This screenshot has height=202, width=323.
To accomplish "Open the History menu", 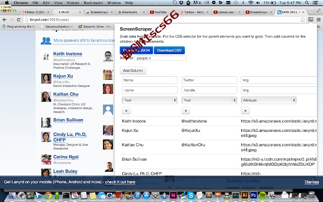I will click(73, 3).
